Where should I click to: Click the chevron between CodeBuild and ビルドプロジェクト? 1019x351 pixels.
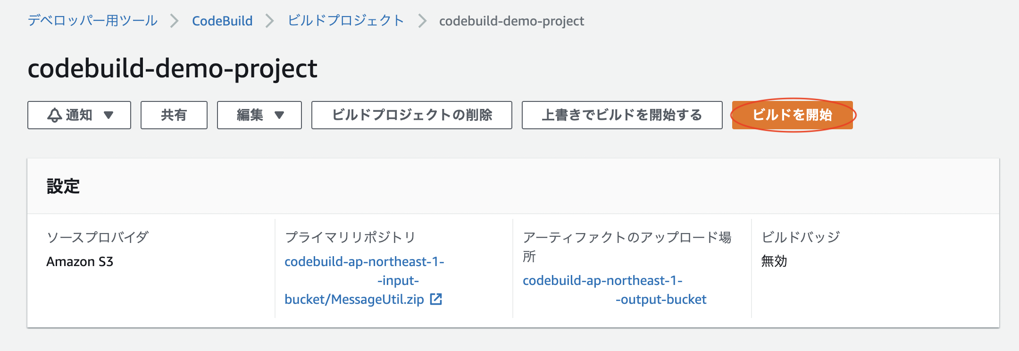pyautogui.click(x=270, y=21)
